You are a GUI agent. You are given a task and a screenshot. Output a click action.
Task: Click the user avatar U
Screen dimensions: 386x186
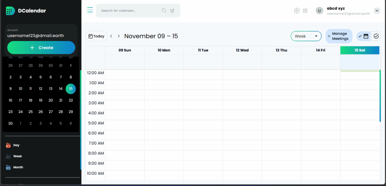pos(319,11)
